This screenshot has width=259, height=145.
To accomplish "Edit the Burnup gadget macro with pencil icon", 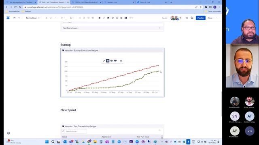I will pos(104,61).
